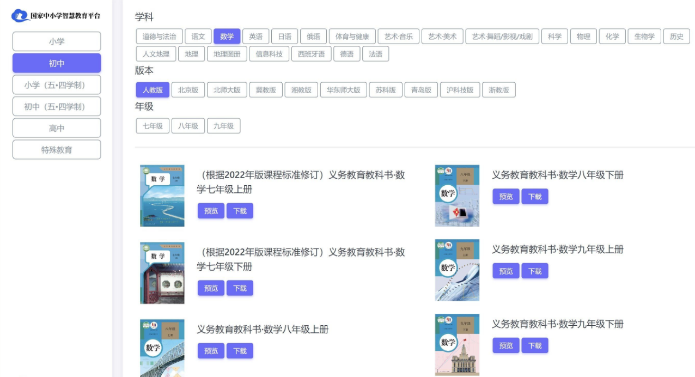
Task: Preview the 七年级上册 math textbook
Action: point(211,211)
